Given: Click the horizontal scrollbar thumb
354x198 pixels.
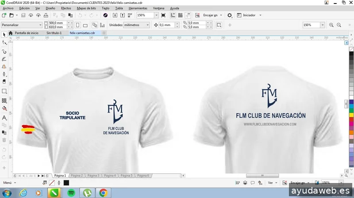Looking at the screenshot, I should pos(262,176).
